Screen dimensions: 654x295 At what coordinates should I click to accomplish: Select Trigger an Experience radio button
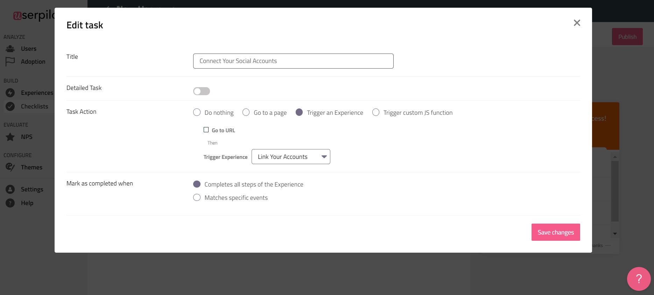pos(299,112)
